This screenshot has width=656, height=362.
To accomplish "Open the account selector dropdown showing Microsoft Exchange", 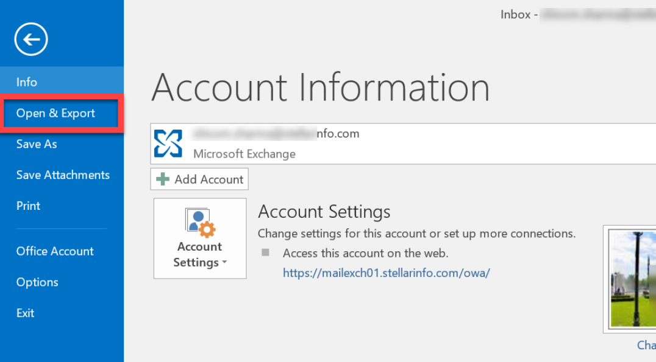I will point(403,144).
